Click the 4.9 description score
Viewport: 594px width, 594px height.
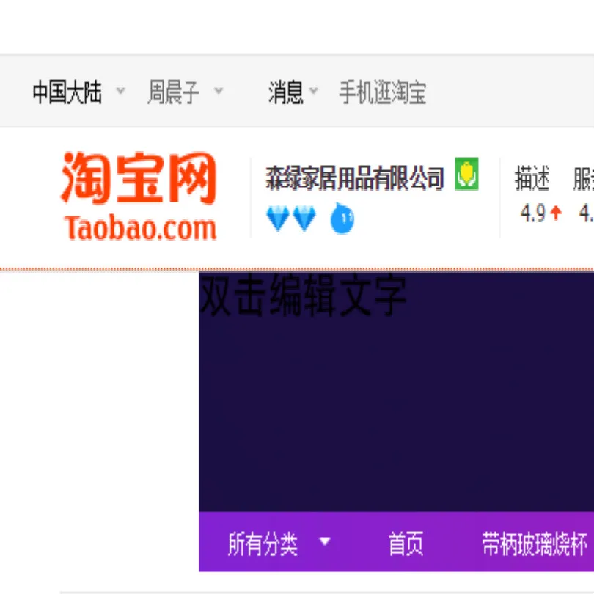click(532, 213)
